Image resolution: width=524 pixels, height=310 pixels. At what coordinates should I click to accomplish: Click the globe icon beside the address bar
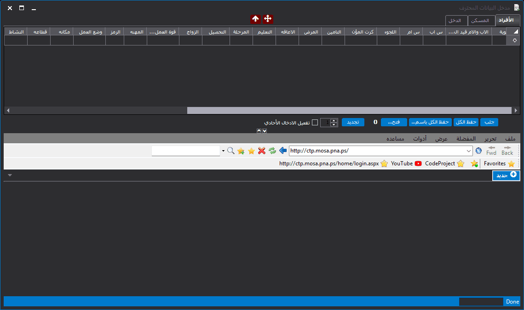(x=478, y=151)
